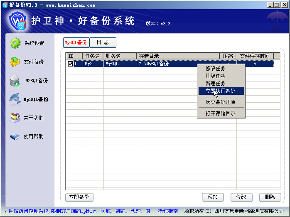Select 系统设置 in the sidebar
This screenshot has height=217, width=290.
34,43
